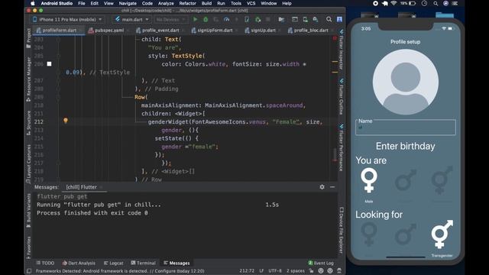
Task: Open the Flutter Performance side panel
Action: [342, 147]
